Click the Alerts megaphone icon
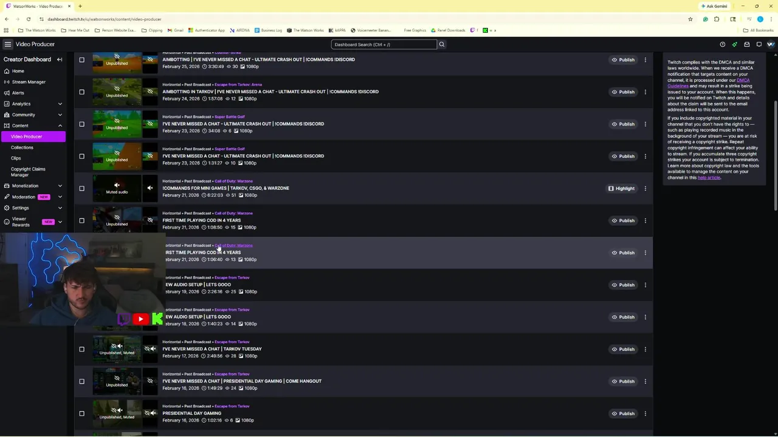This screenshot has width=778, height=437. (x=7, y=93)
